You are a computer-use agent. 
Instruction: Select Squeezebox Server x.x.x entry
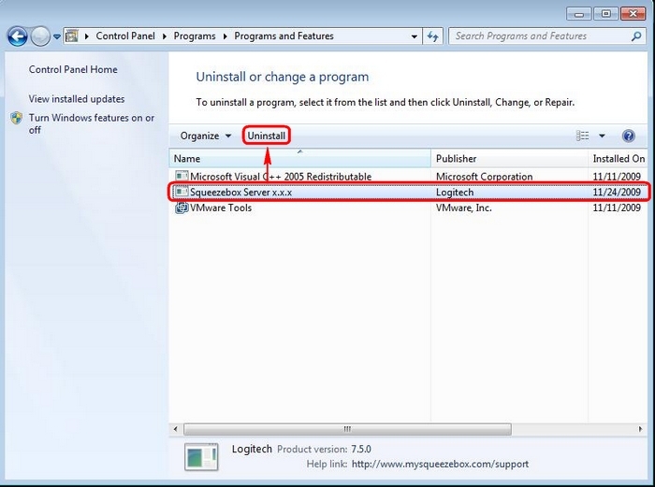[409, 192]
